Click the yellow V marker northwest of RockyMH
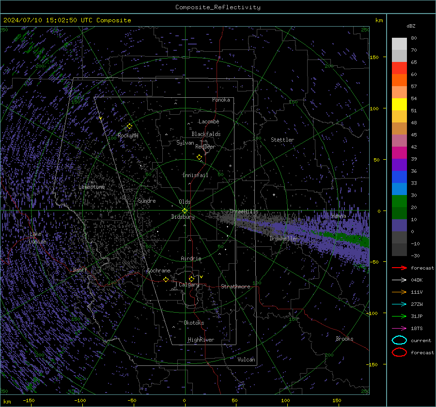 pyautogui.click(x=101, y=119)
